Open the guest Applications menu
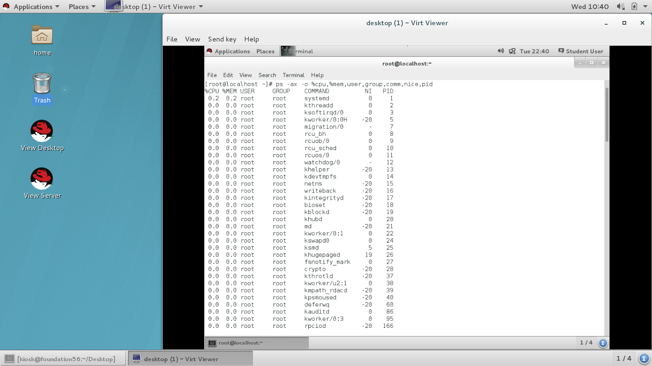Viewport: 652px width, 366px height. 232,51
